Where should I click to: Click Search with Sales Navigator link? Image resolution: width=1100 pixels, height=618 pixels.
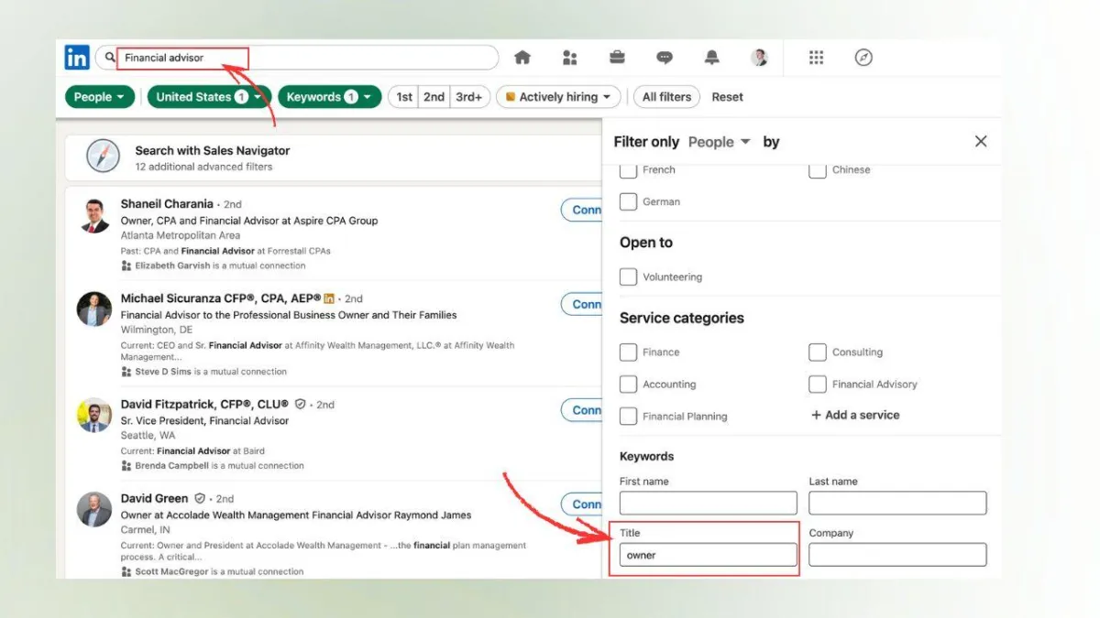pyautogui.click(x=212, y=150)
